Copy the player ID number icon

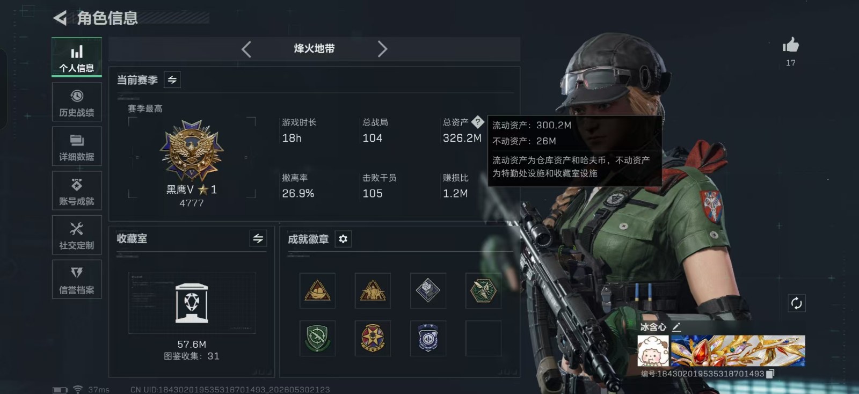point(770,374)
